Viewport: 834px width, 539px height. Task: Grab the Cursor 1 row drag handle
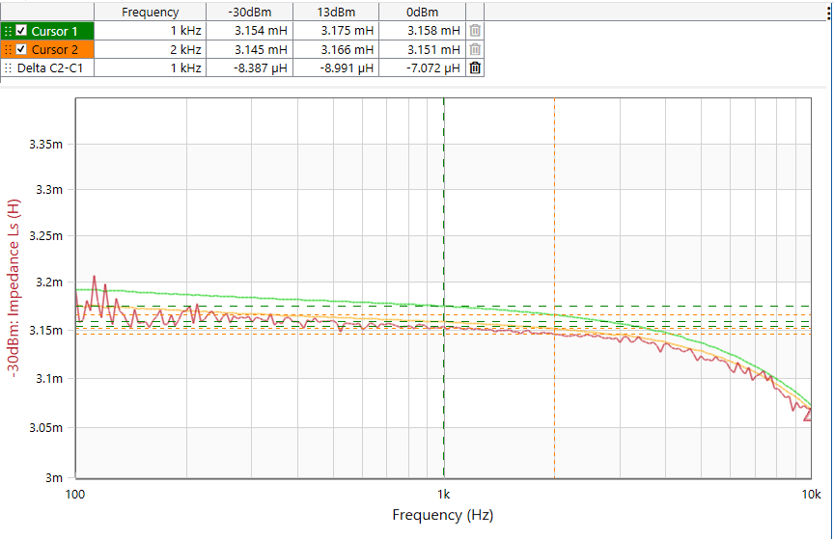pyautogui.click(x=8, y=32)
